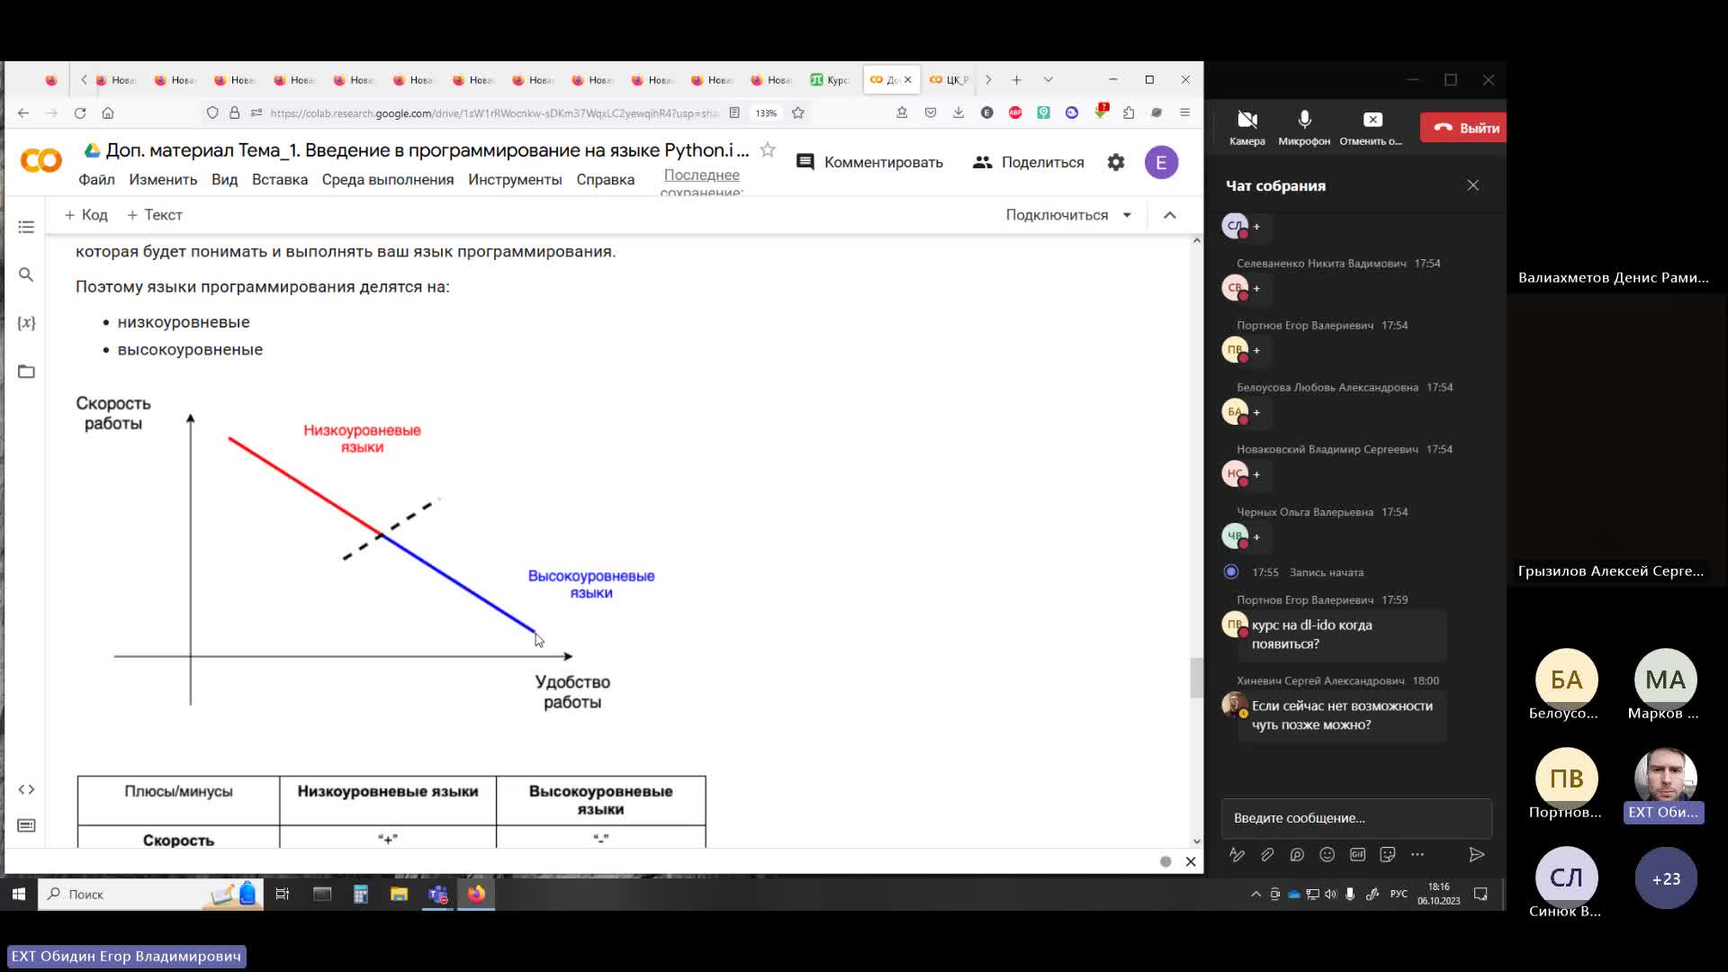Viewport: 1728px width, 972px height.
Task: Switch to the Курс browser tab
Action: point(830,79)
